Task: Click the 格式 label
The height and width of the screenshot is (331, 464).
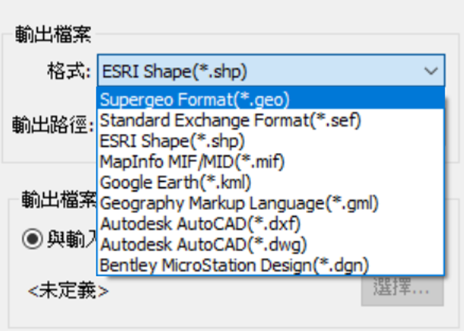Action: point(69,71)
